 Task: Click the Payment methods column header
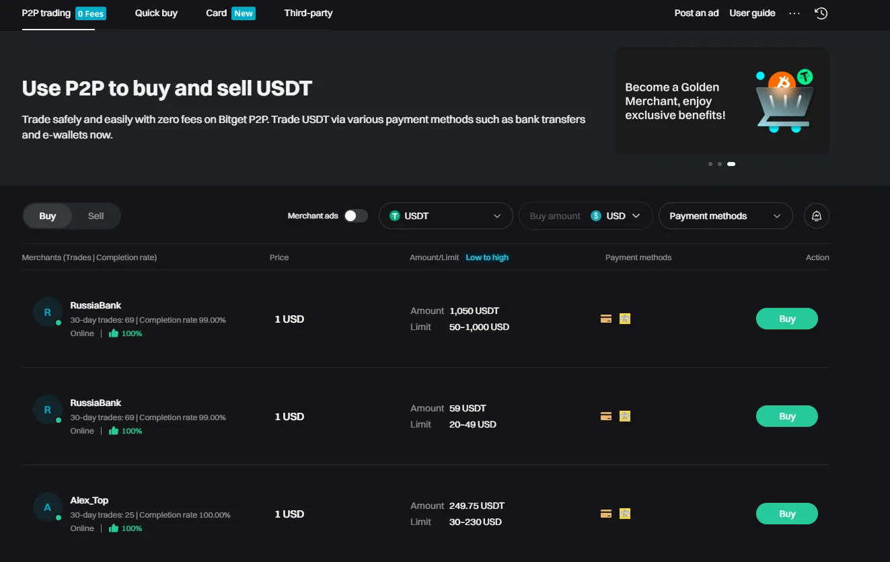[x=638, y=257]
